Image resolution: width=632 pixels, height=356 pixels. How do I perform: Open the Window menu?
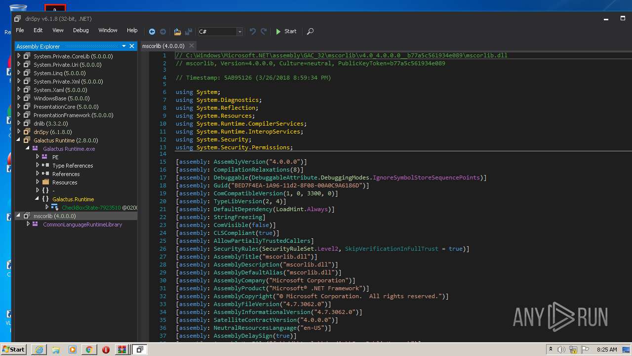point(108,30)
